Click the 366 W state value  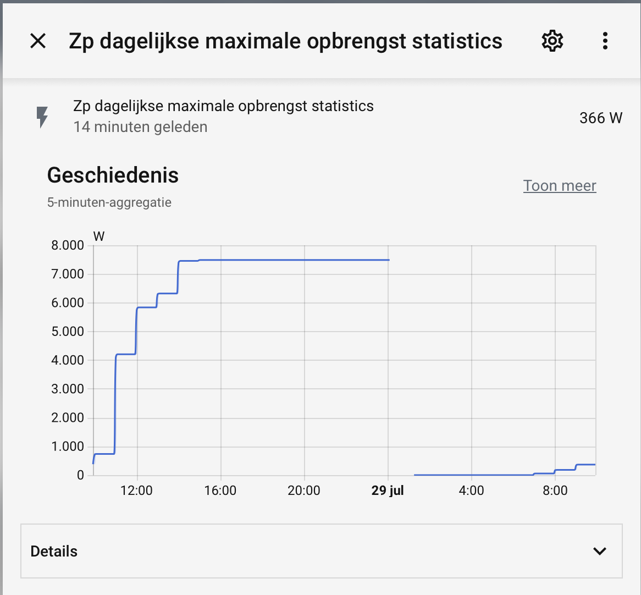tap(600, 118)
